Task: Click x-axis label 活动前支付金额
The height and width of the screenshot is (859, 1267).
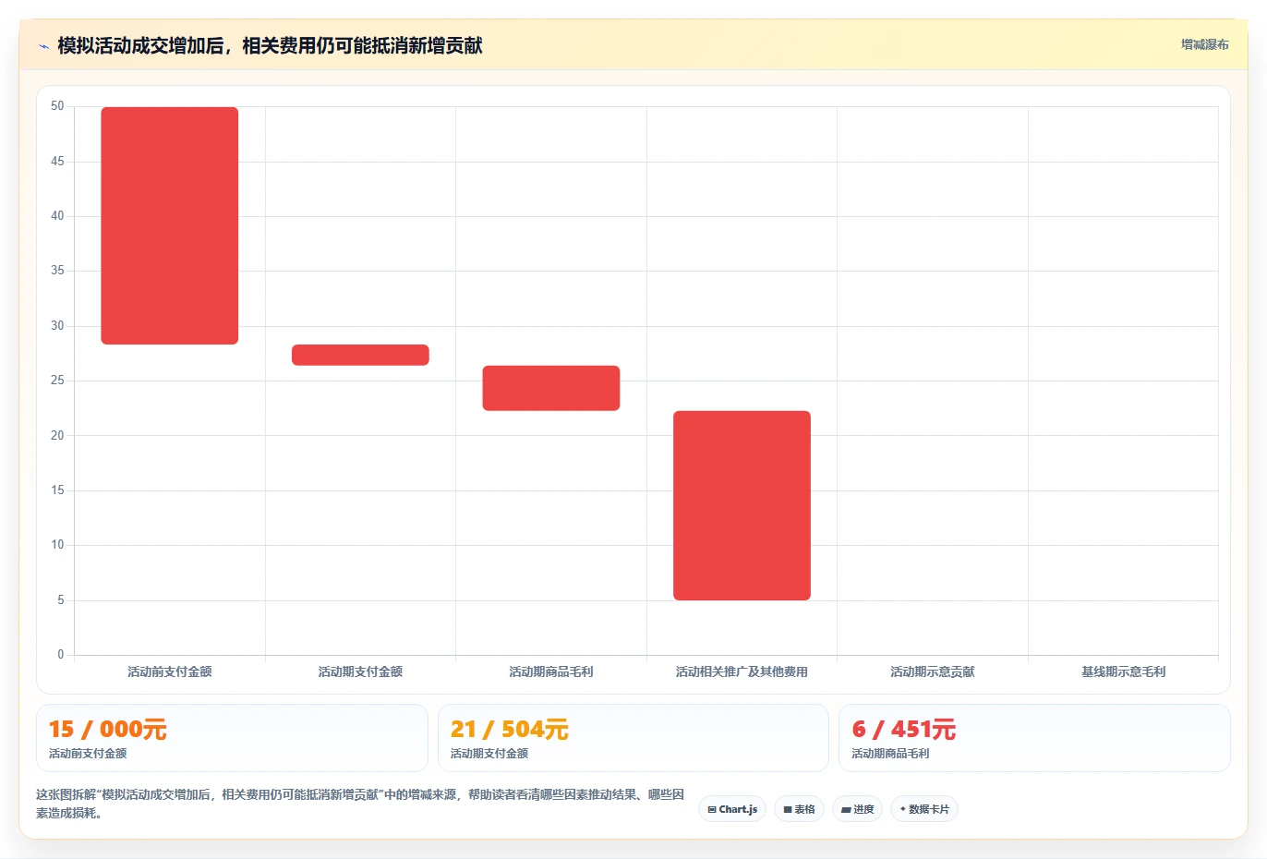Action: coord(170,671)
